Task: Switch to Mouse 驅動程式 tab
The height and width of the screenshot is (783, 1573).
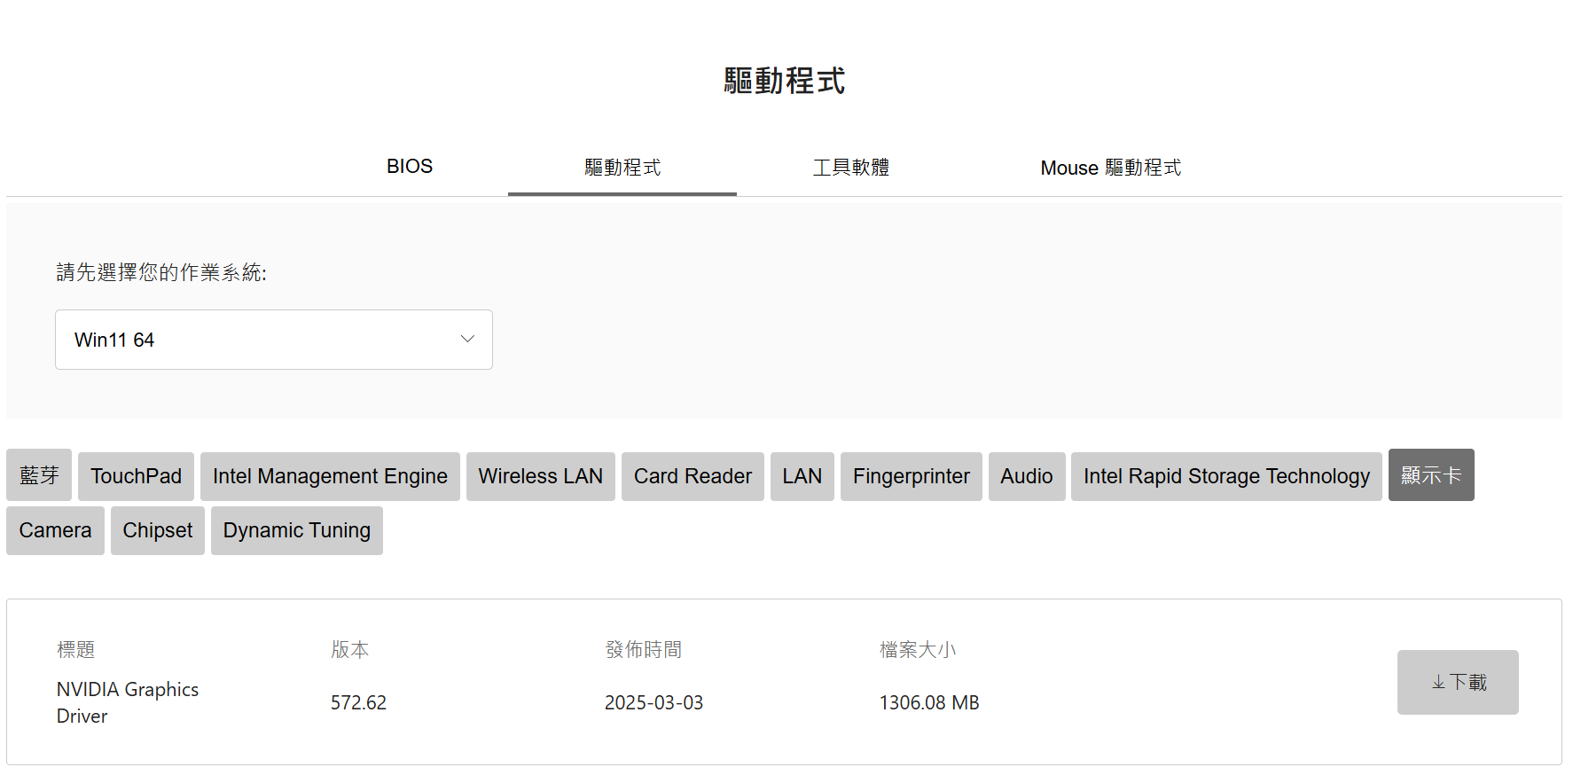Action: click(x=1110, y=168)
